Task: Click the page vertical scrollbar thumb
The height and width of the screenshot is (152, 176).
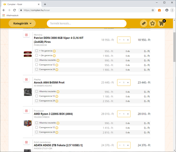Action: click(175, 47)
